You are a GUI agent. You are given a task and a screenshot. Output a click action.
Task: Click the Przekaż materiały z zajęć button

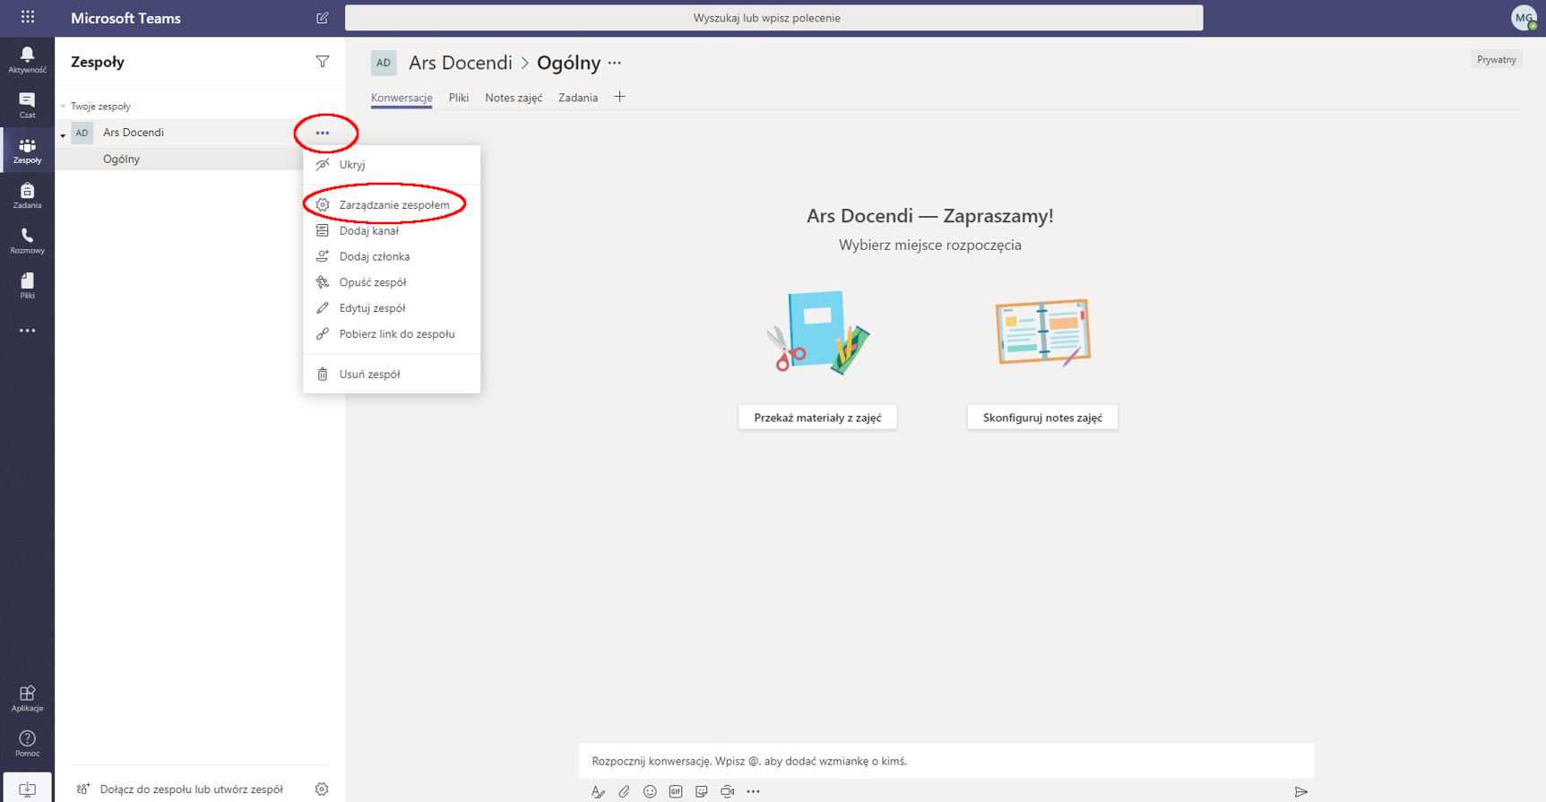click(x=817, y=418)
